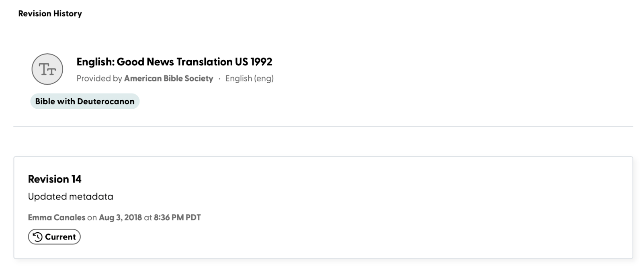Click the Revision History heading

(x=50, y=14)
